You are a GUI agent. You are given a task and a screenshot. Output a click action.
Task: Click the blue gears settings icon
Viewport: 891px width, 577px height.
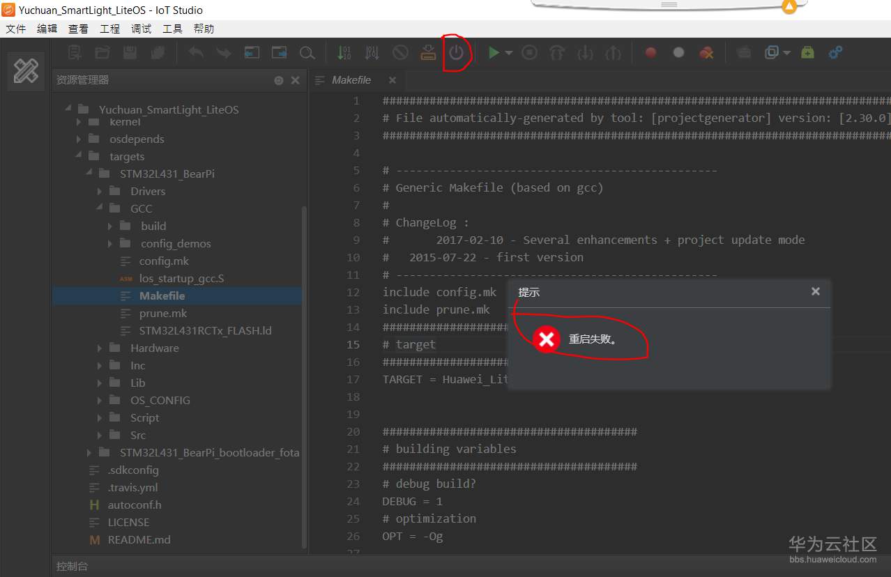pyautogui.click(x=835, y=52)
